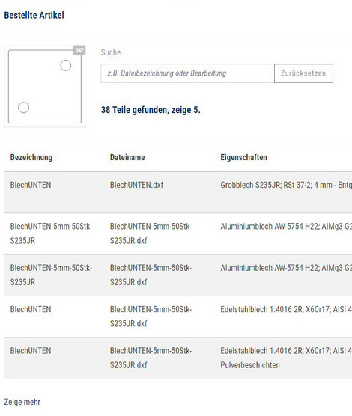The width and height of the screenshot is (352, 416).
Task: Click the DXF badge on part preview
Action: click(x=79, y=50)
